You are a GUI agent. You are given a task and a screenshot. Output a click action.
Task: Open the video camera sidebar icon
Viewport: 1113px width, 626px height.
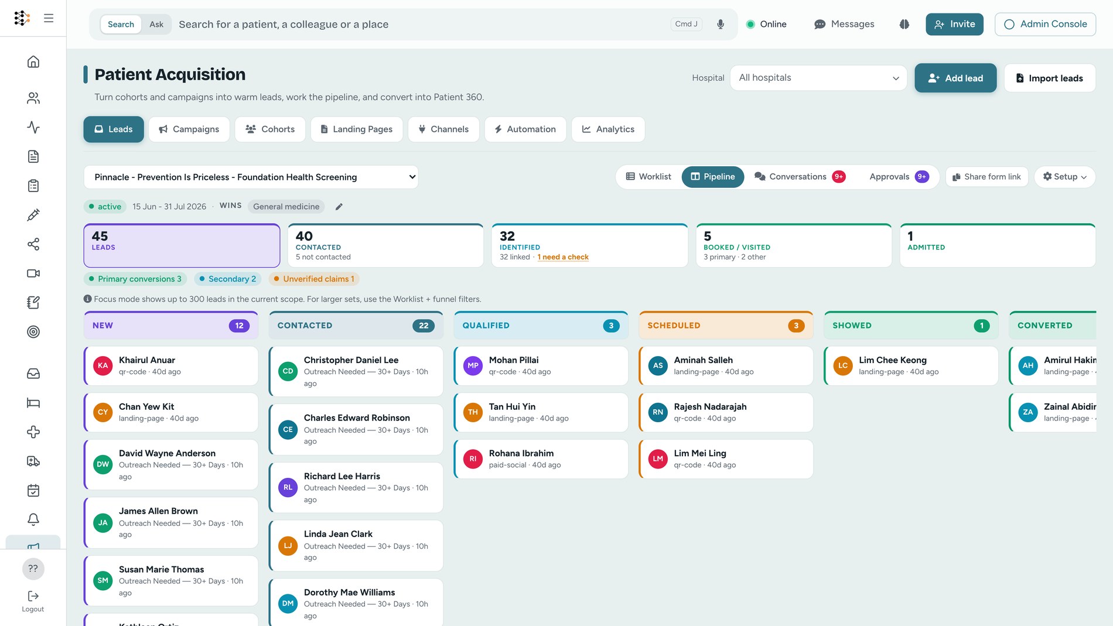click(x=33, y=273)
